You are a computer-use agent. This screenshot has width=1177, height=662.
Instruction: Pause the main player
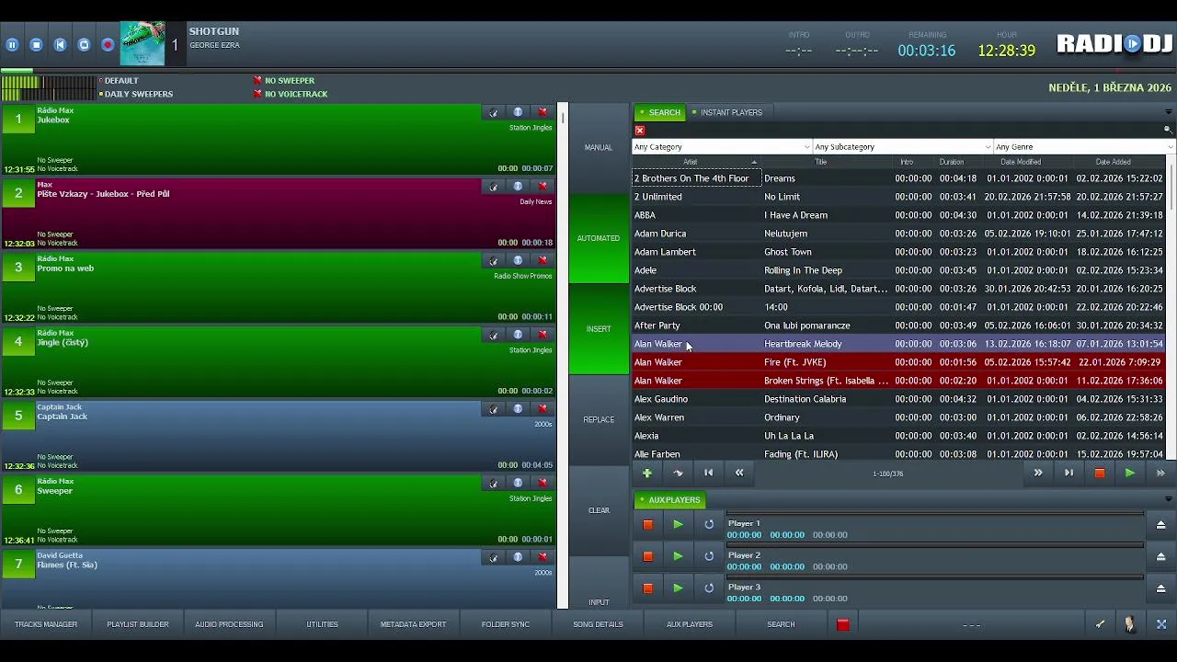12,44
